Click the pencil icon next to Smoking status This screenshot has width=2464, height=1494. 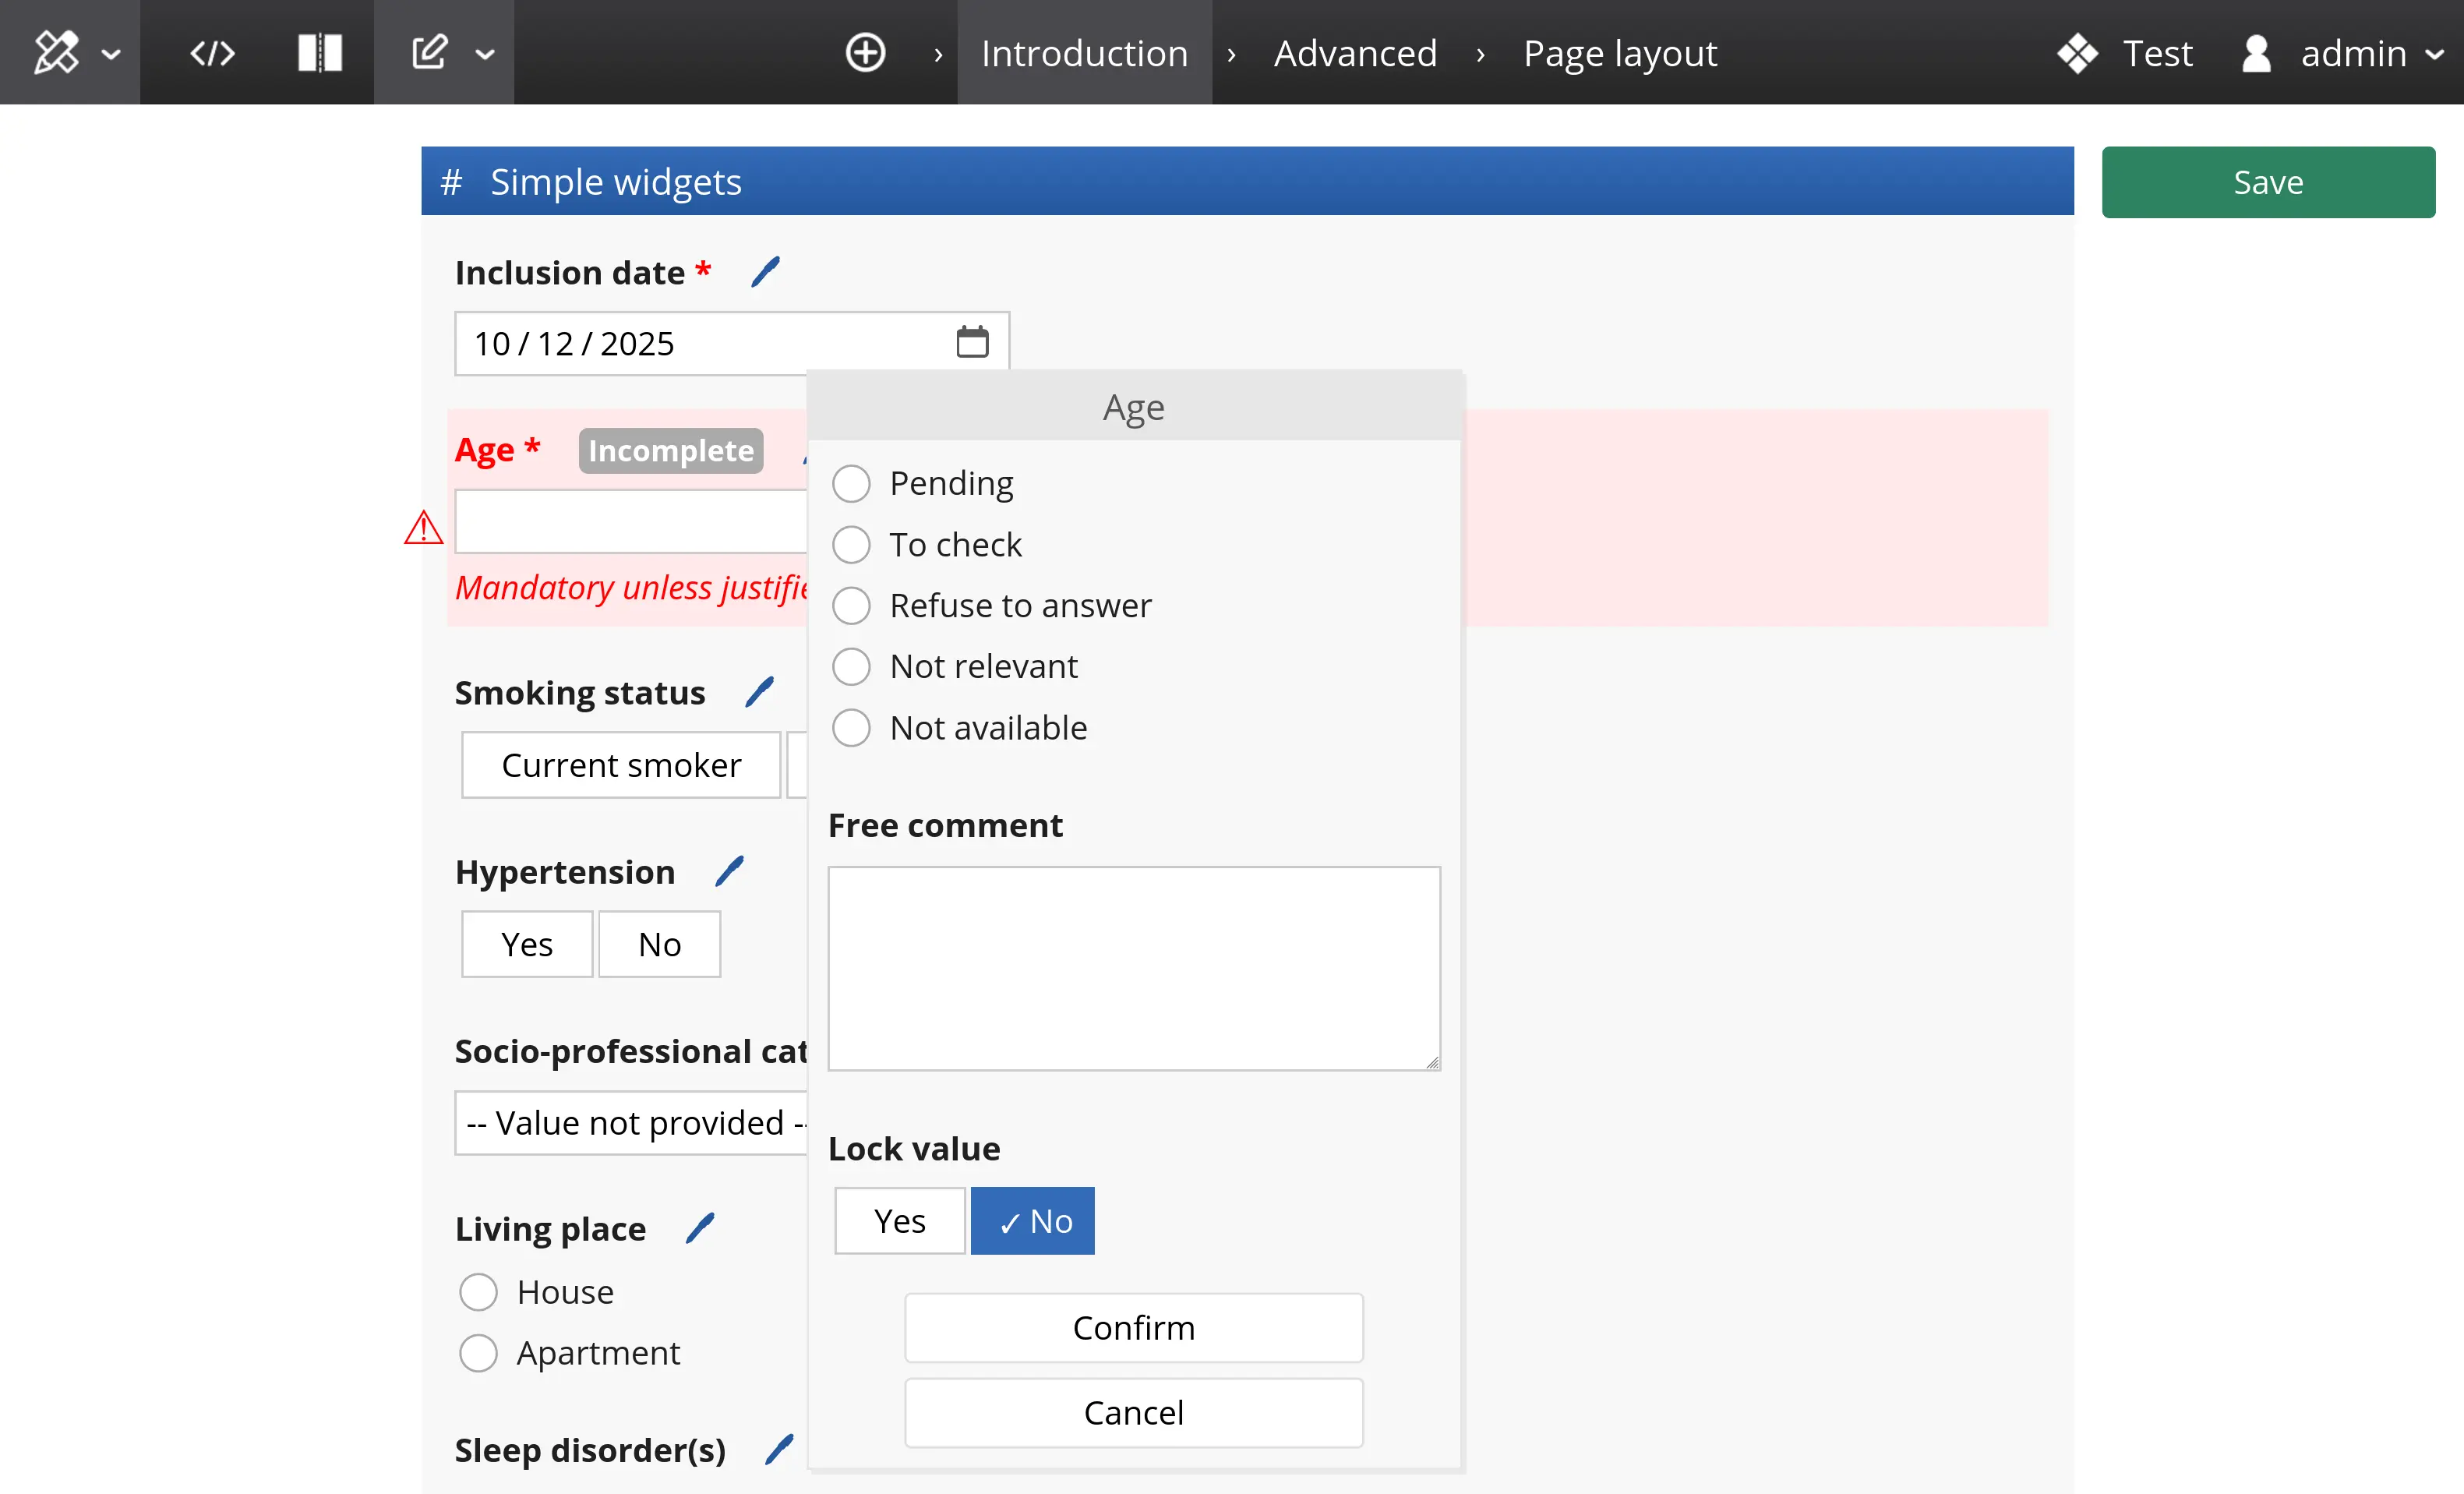(x=760, y=692)
